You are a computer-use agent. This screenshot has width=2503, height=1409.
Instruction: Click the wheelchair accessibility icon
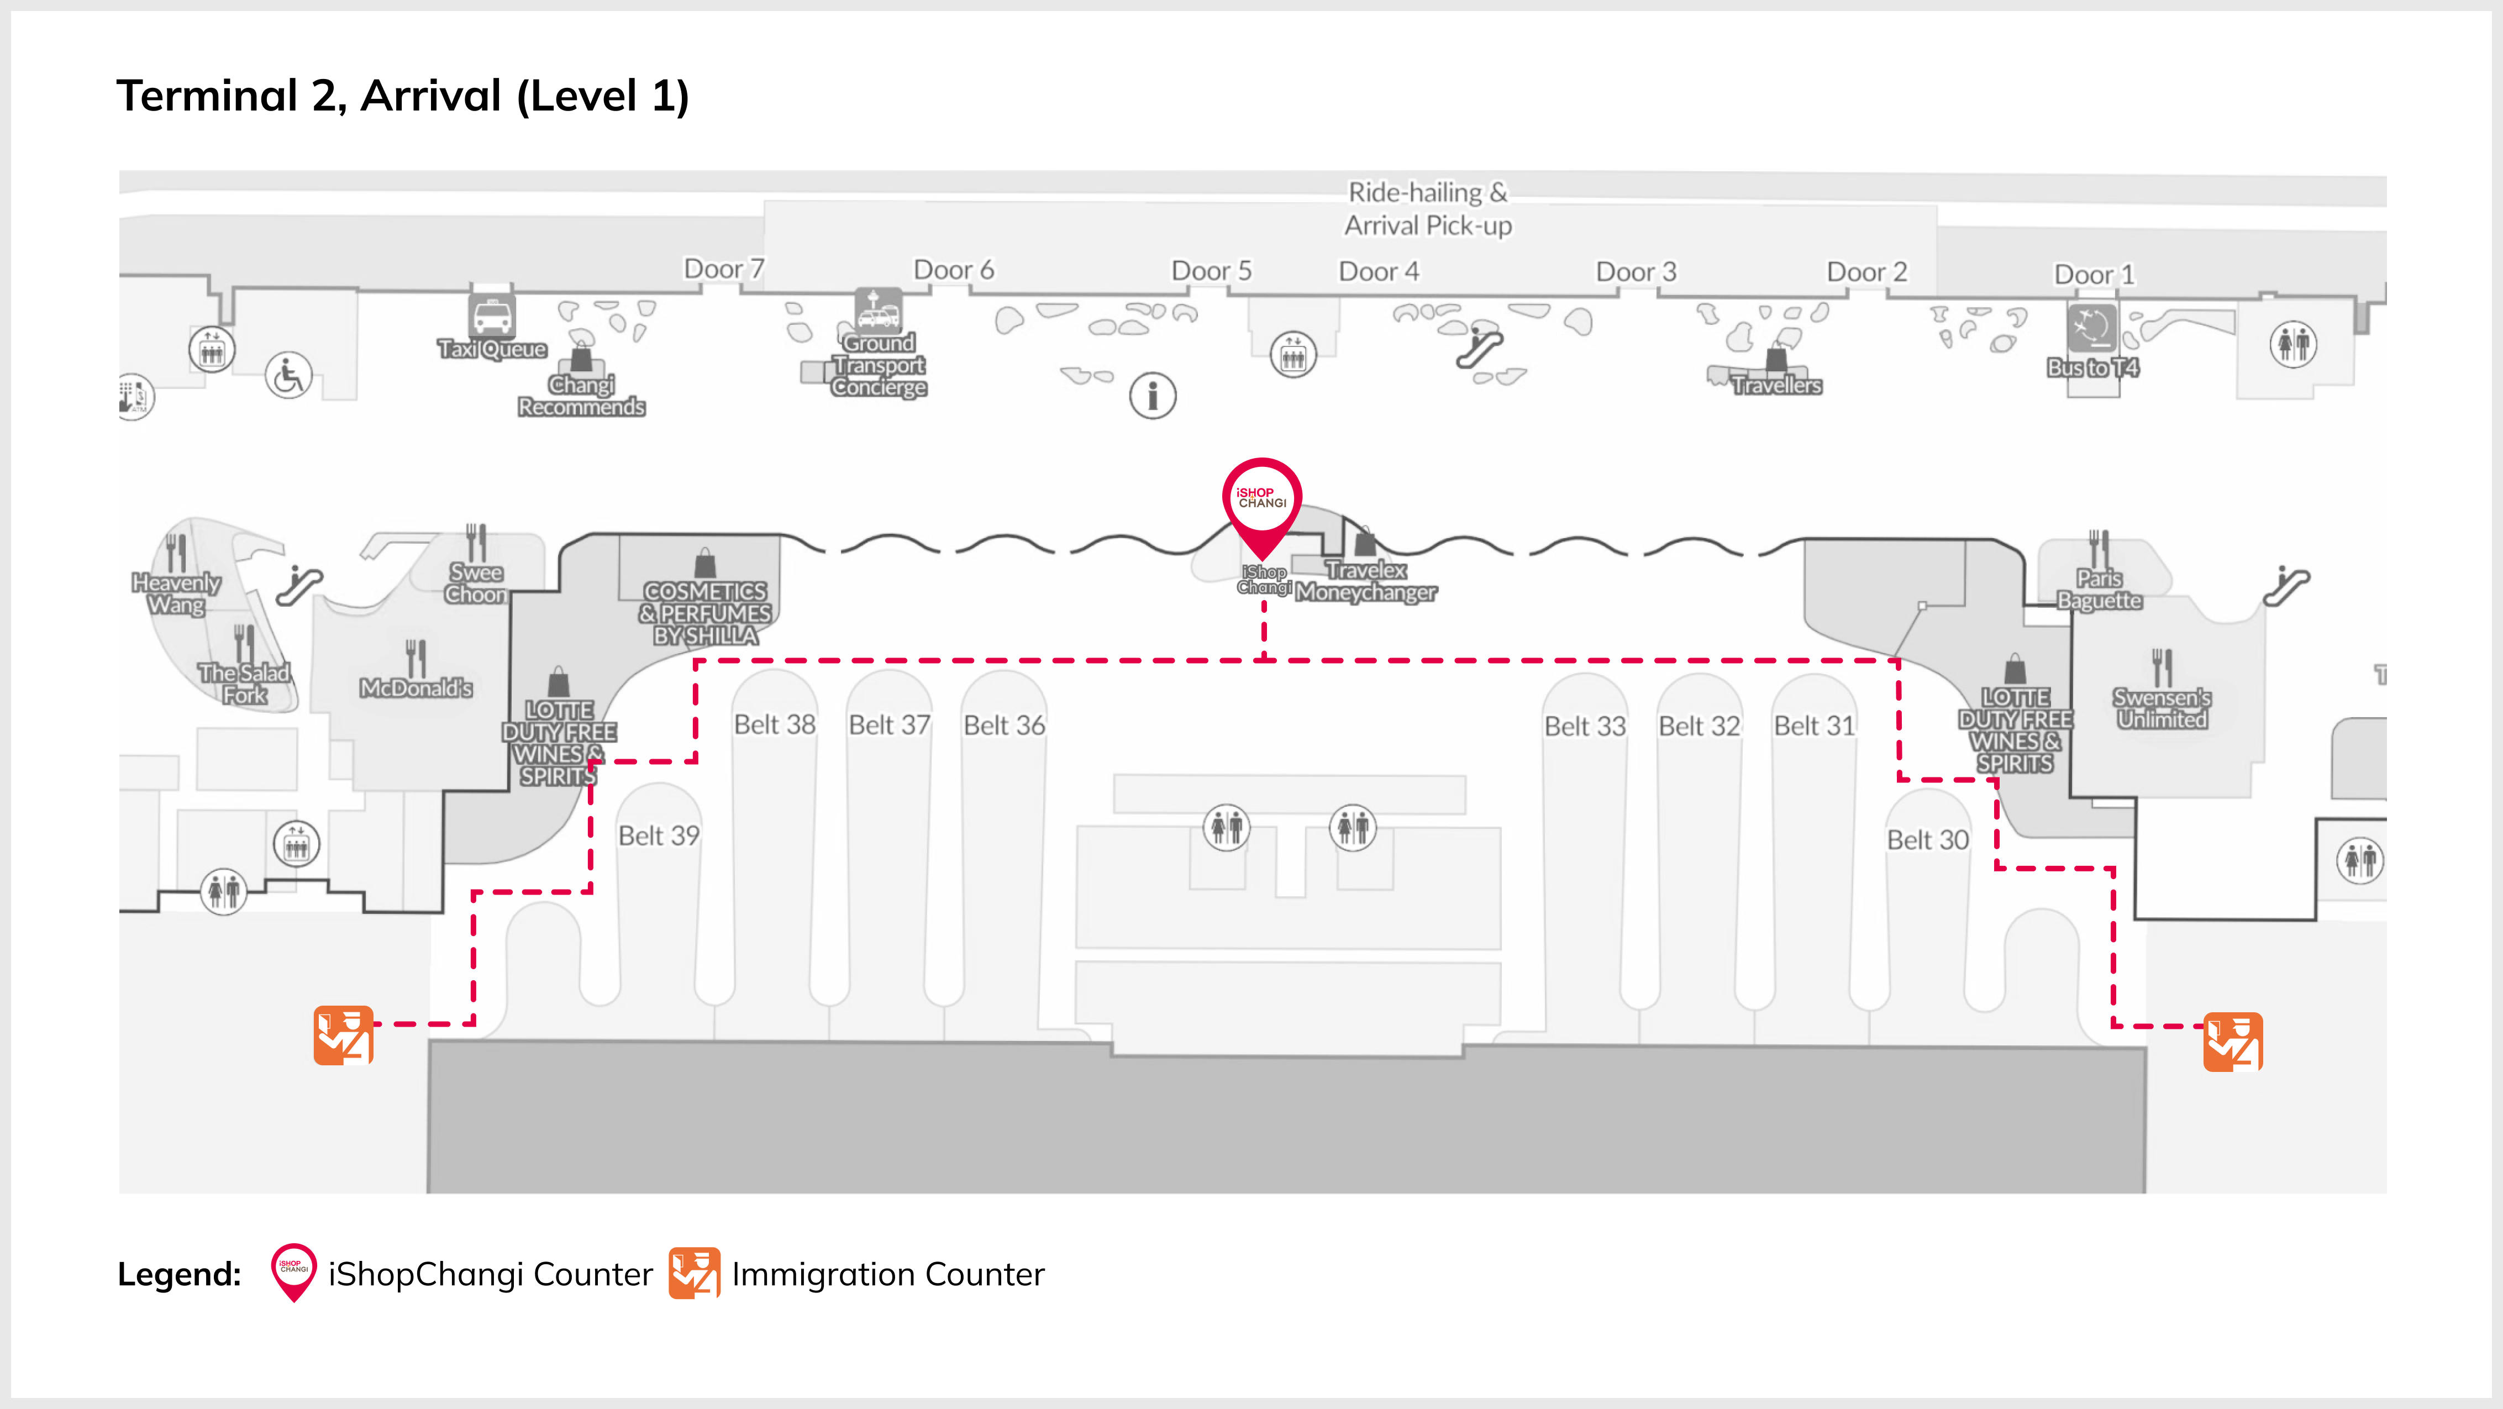tap(288, 376)
